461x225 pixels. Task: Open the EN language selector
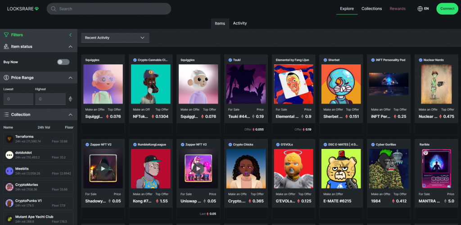click(423, 9)
